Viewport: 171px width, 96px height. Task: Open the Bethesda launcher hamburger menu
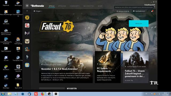[x=27, y=6]
